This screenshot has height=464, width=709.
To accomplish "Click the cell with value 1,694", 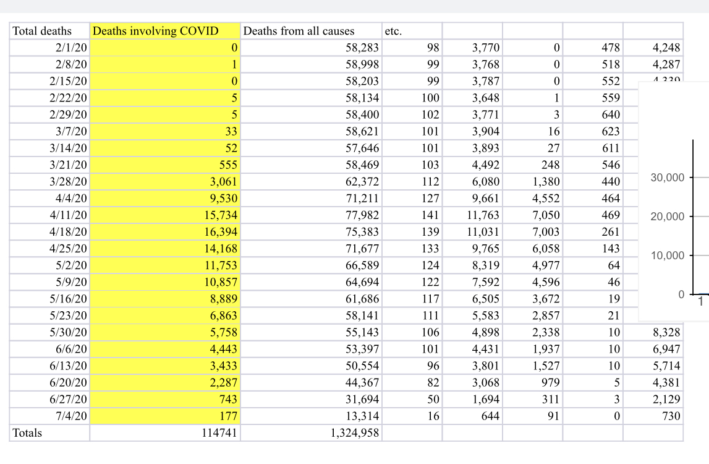I will [x=472, y=399].
